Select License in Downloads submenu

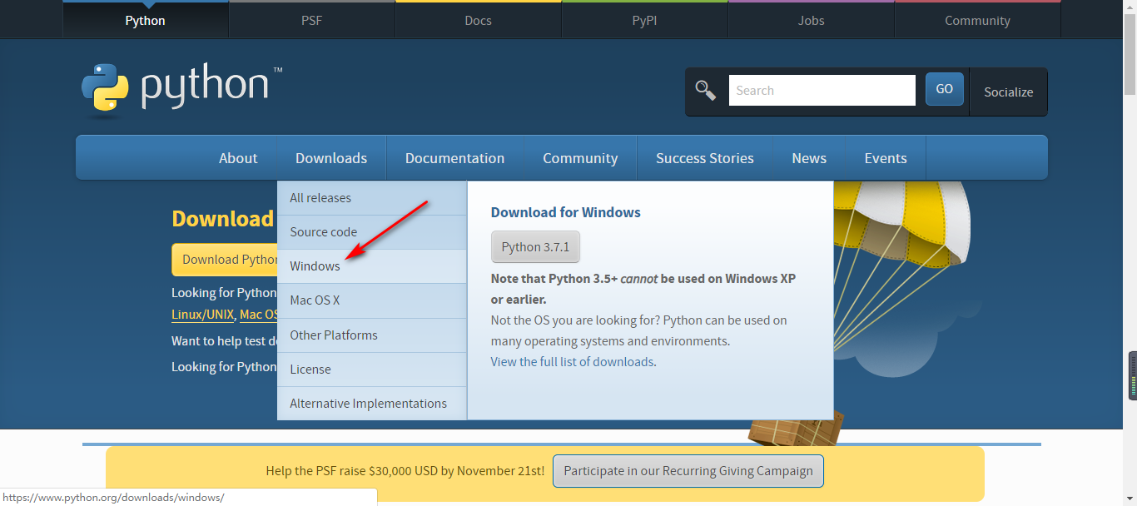coord(372,370)
